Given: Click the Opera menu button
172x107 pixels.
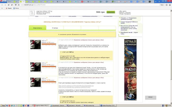Looking at the screenshot, I should tap(4, 2).
